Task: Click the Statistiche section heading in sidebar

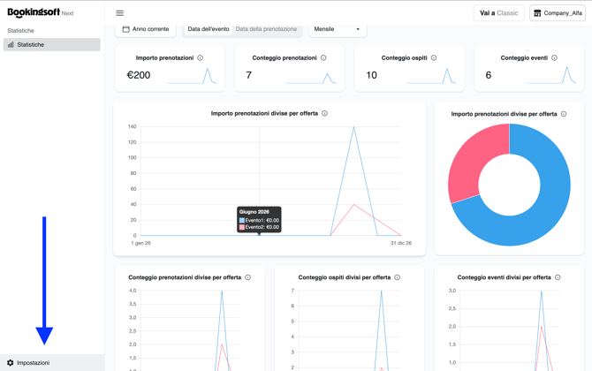Action: [21, 31]
